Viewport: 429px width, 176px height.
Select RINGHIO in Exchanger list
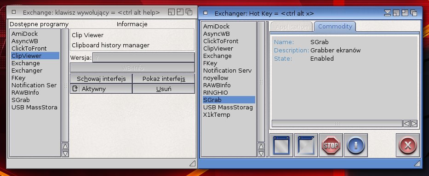(x=229, y=93)
